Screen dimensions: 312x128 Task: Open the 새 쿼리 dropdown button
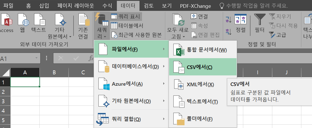coord(102,26)
